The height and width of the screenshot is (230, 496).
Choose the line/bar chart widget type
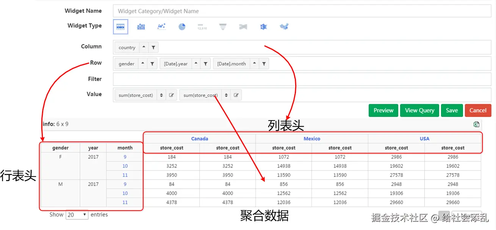(141, 27)
